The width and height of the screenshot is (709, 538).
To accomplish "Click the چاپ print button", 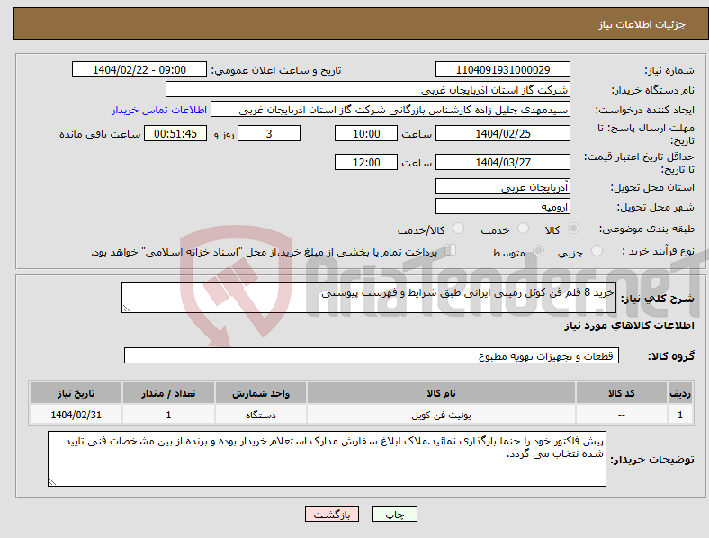I will tap(395, 514).
